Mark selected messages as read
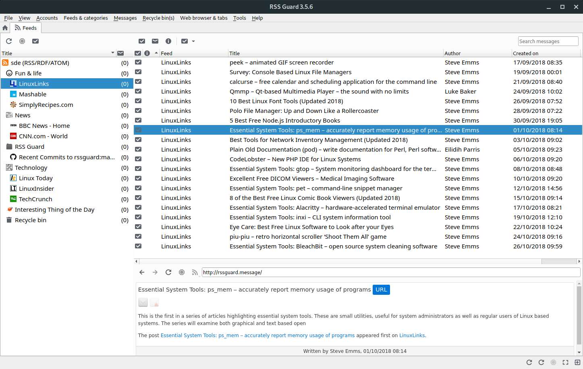 pyautogui.click(x=142, y=41)
